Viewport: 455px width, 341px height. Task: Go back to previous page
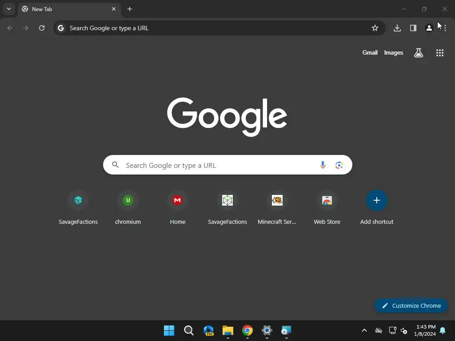[10, 28]
